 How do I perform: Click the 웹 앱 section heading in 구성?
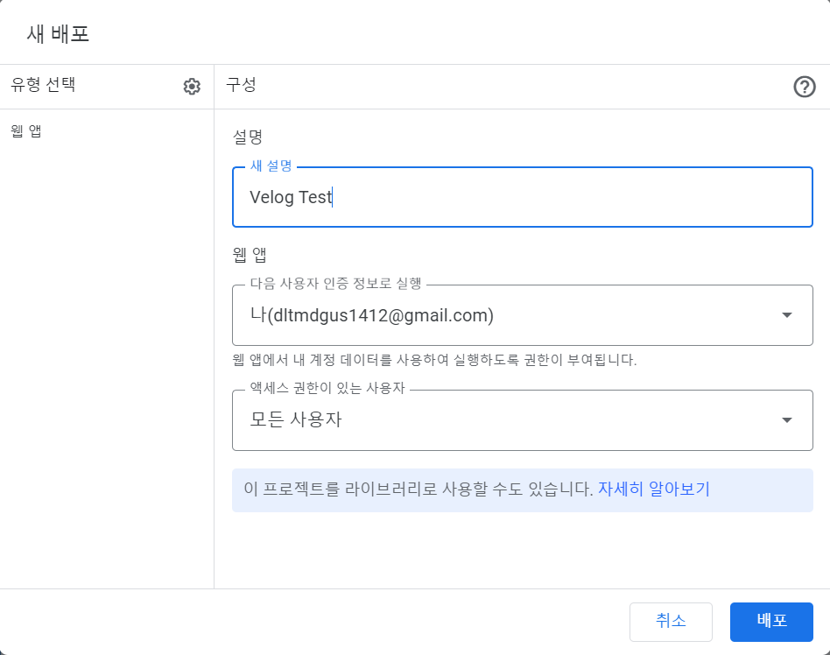[x=249, y=255]
